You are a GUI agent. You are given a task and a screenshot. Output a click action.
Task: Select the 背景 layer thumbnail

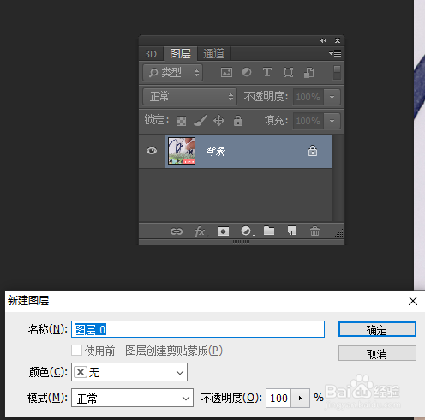pyautogui.click(x=182, y=151)
